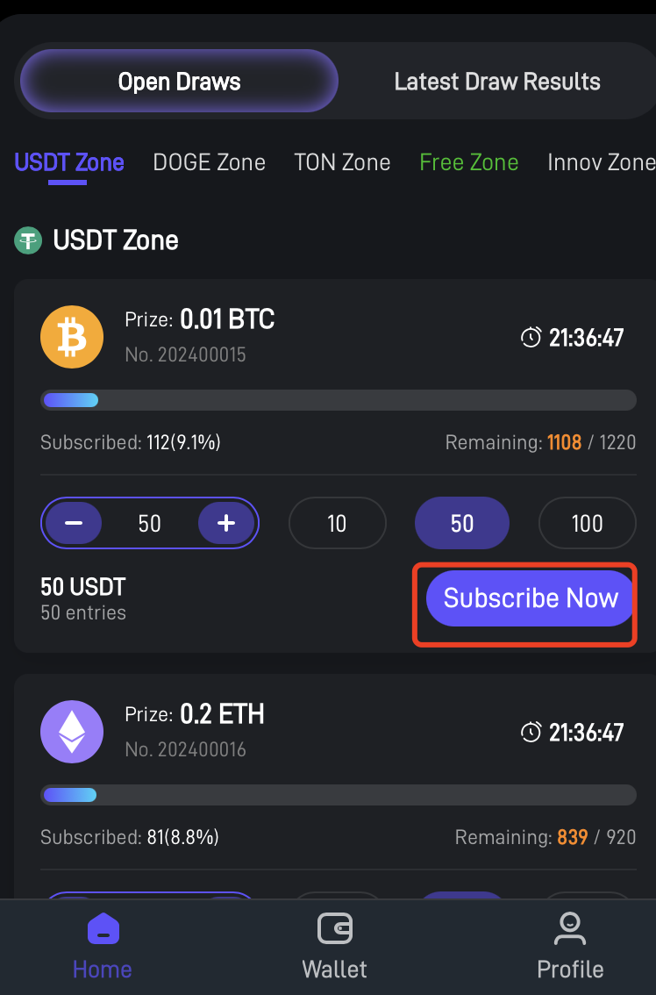Tap the ETH draw countdown clock icon

[531, 733]
